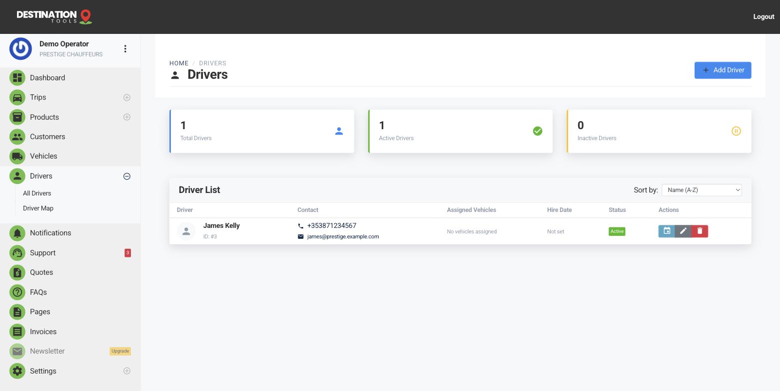
Task: Click the Active status badge
Action: tap(617, 231)
